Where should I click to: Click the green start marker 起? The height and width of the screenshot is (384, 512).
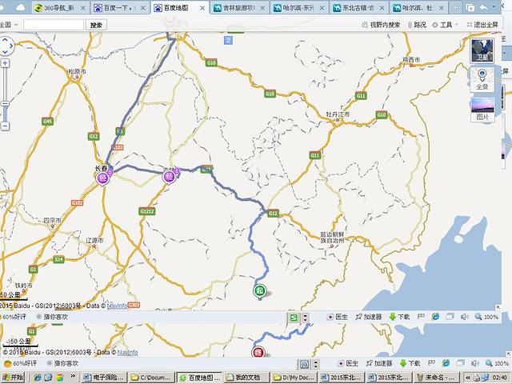coord(259,290)
